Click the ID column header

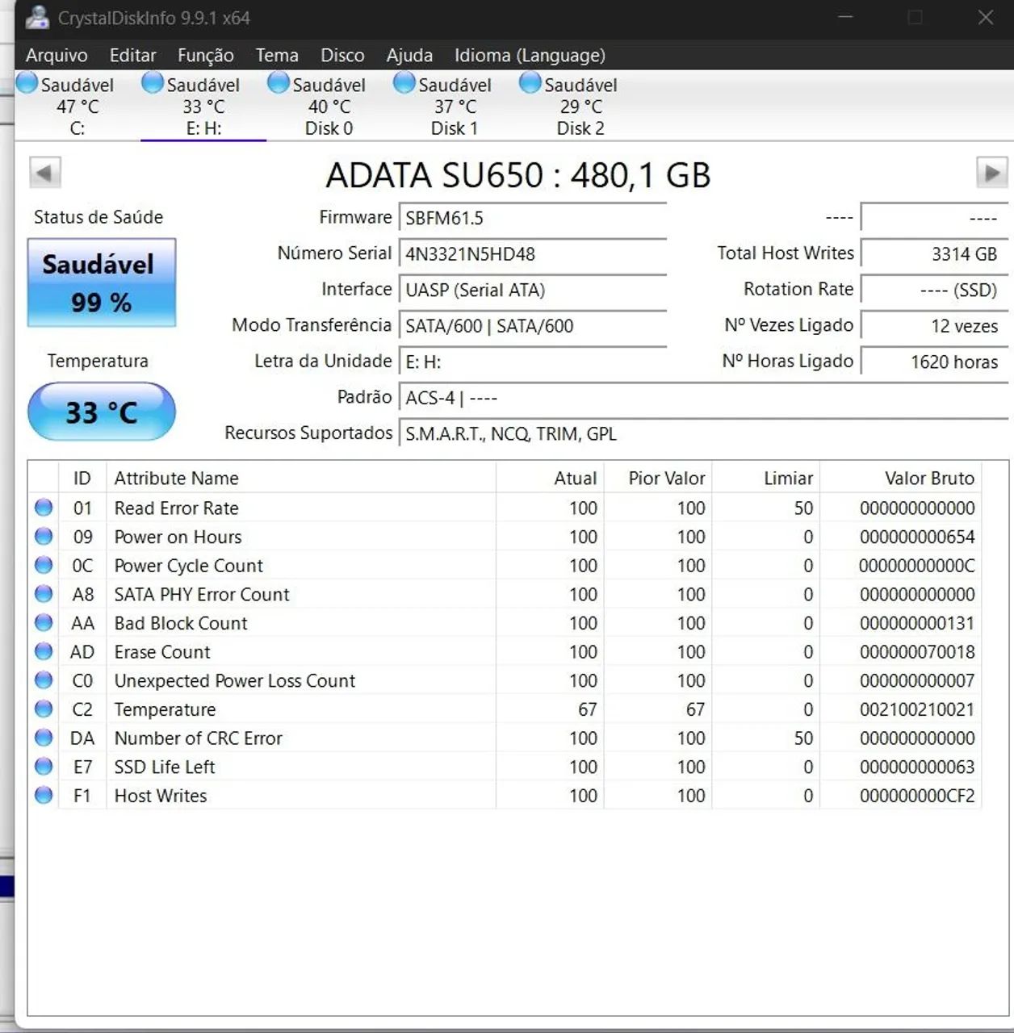point(82,478)
